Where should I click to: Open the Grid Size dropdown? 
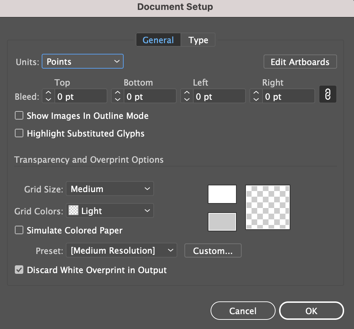pos(110,189)
